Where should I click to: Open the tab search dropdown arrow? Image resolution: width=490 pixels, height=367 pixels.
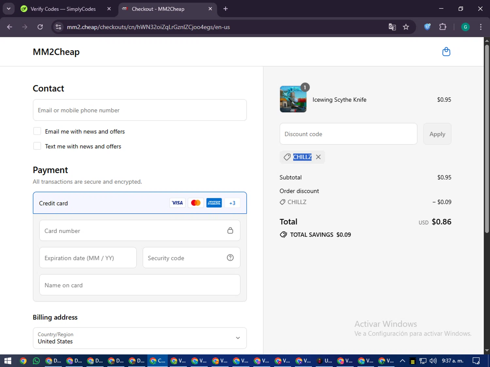pyautogui.click(x=8, y=9)
